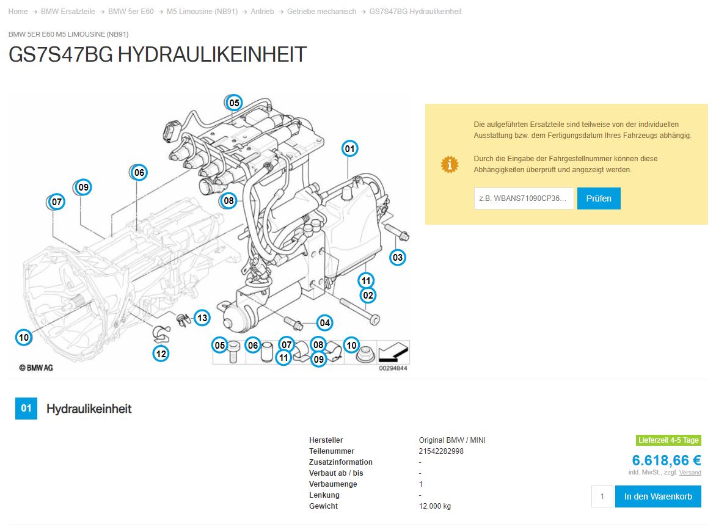The width and height of the screenshot is (716, 527).
Task: Click callout 09 above the gearbox drawing
Action: pos(84,187)
